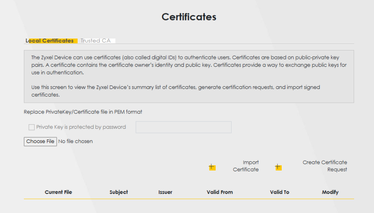Image resolution: width=374 pixels, height=213 pixels.
Task: Select the Modify column header
Action: point(330,192)
